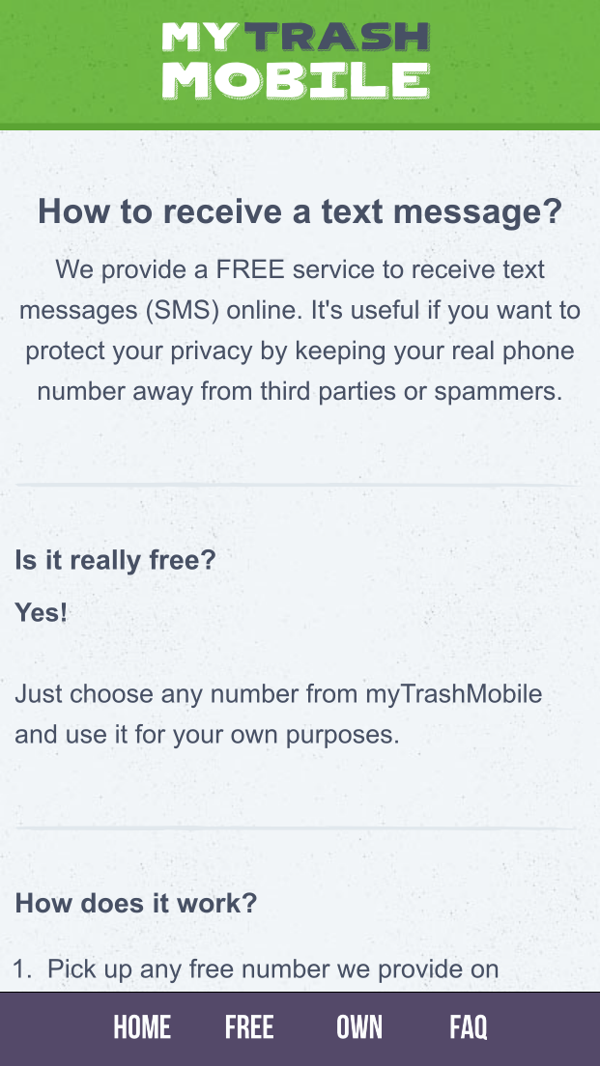600x1066 pixels.
Task: Click the 'Just choose any number' paragraph
Action: click(x=278, y=715)
